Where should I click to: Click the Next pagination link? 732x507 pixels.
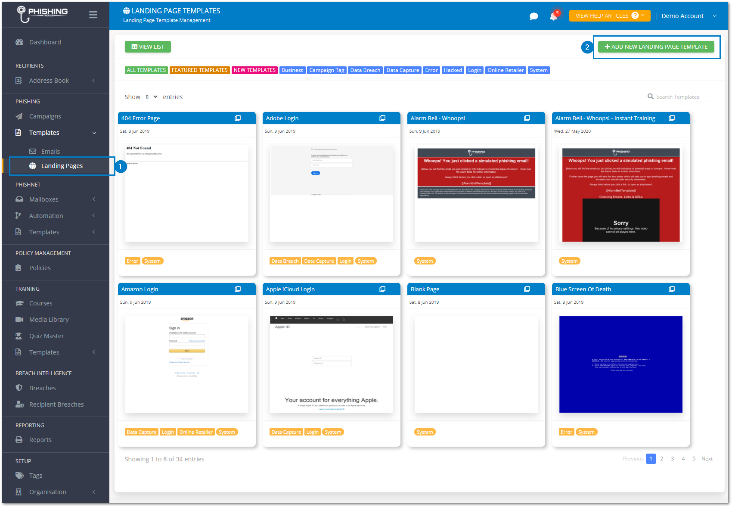(x=707, y=459)
